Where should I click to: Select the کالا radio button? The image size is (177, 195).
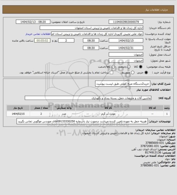point(141,67)
